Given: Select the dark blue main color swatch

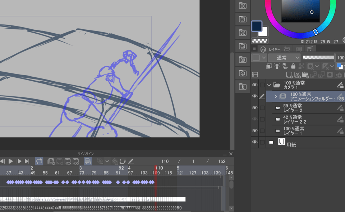Looking at the screenshot, I should [x=257, y=26].
